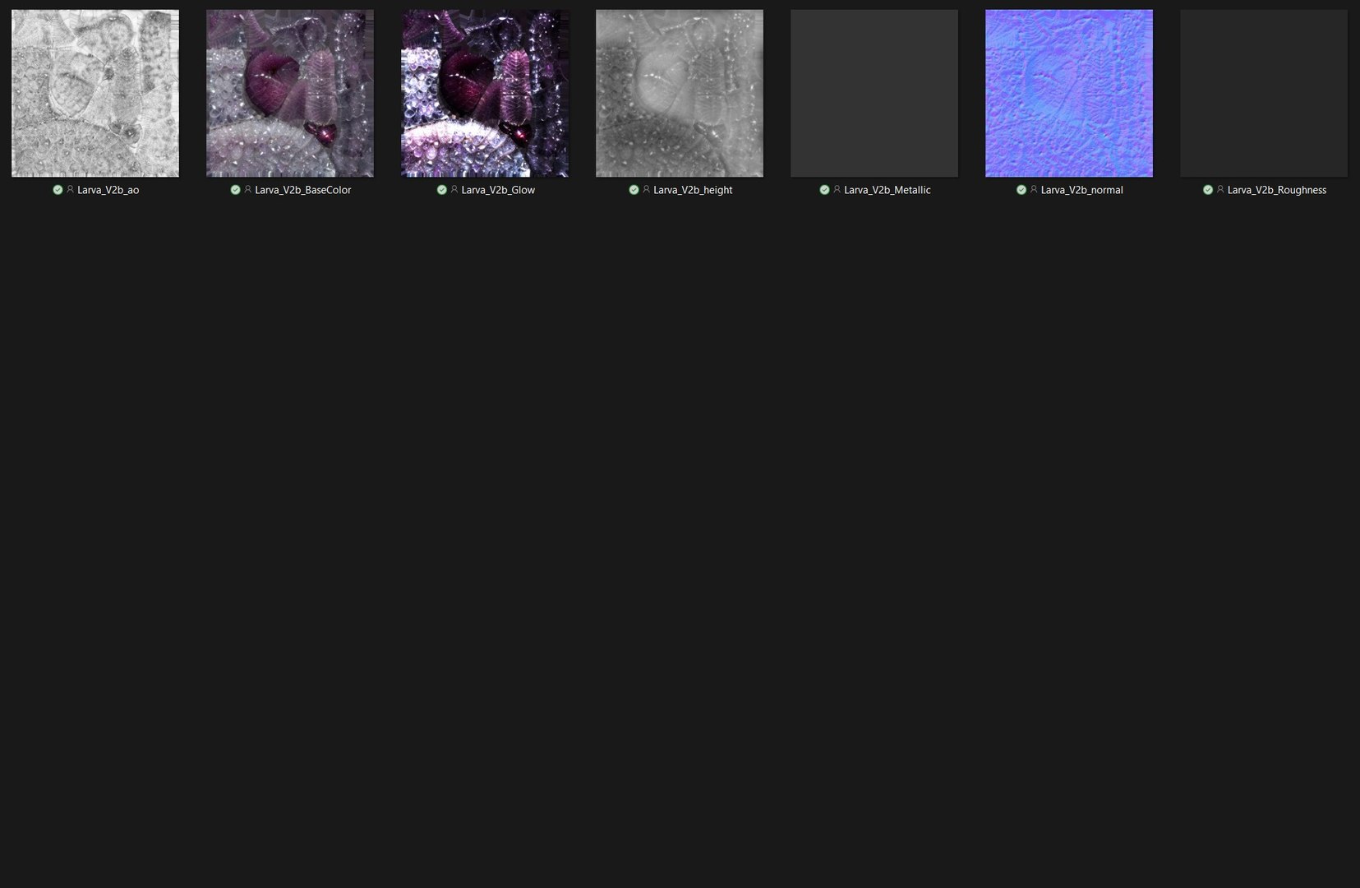Click the green sync checkmark beside Larva_V2b_Metallic
This screenshot has height=888, width=1360.
tap(824, 190)
